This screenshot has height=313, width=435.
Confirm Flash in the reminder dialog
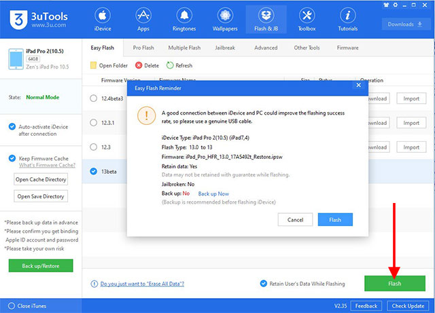click(x=335, y=220)
